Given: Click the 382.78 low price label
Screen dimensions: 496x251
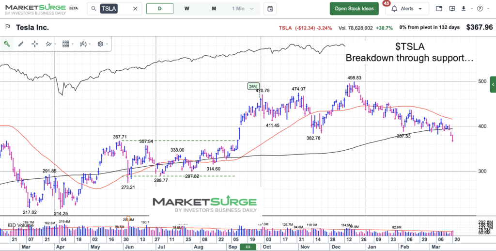Looking at the screenshot, I should 314,138.
